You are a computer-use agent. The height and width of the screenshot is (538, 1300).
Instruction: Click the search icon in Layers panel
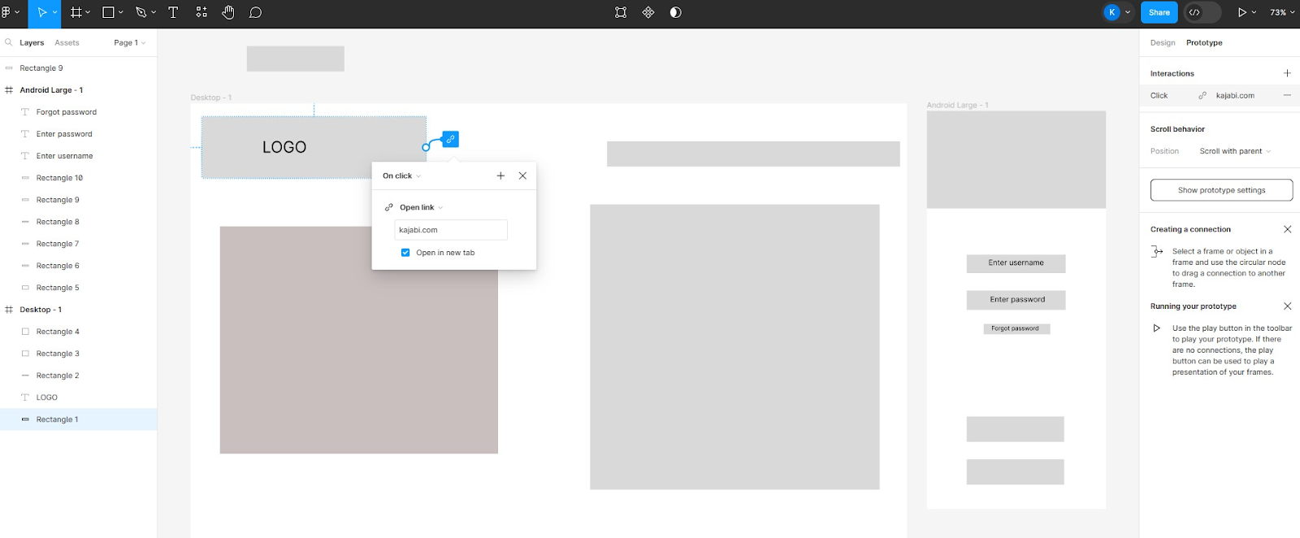click(x=8, y=42)
